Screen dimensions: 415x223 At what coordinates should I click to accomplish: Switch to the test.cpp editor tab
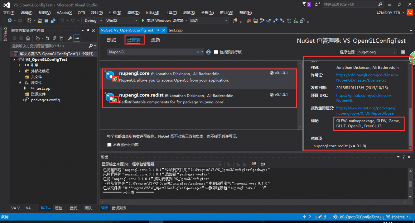click(x=175, y=30)
